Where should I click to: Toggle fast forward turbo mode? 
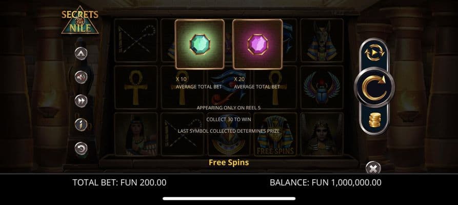click(x=81, y=101)
